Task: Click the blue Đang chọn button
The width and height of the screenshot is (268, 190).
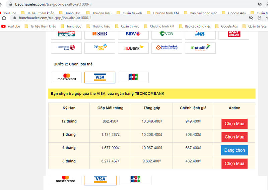Action: tap(234, 150)
